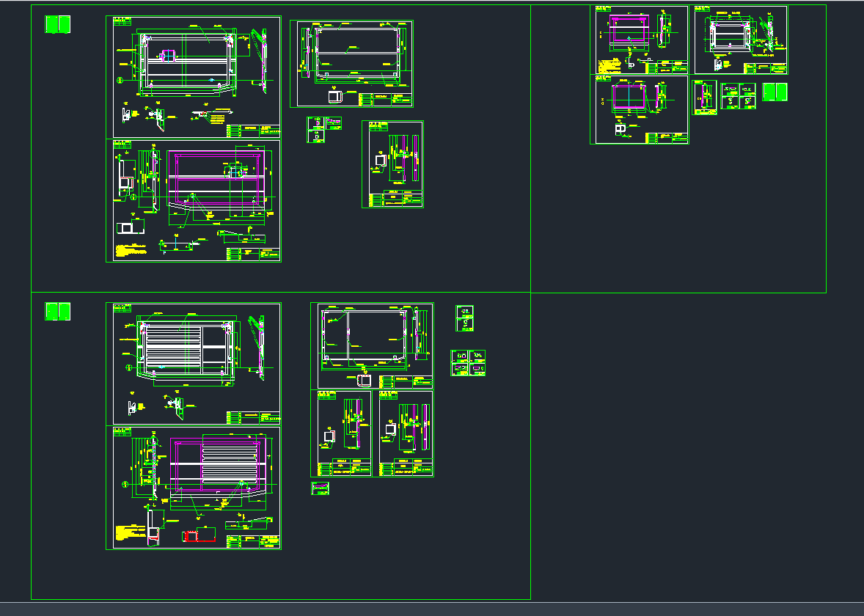Click the four-panel detail block right of the lower-center sheets
This screenshot has width=864, height=616.
[x=468, y=363]
